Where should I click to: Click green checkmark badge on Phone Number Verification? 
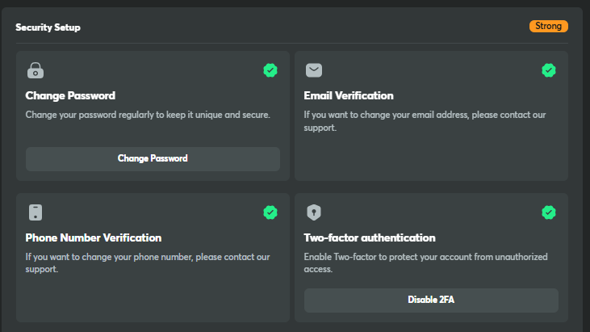pyautogui.click(x=270, y=212)
